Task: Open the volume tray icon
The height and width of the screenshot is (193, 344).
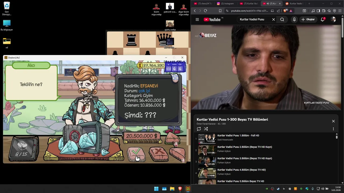Action: point(322,189)
